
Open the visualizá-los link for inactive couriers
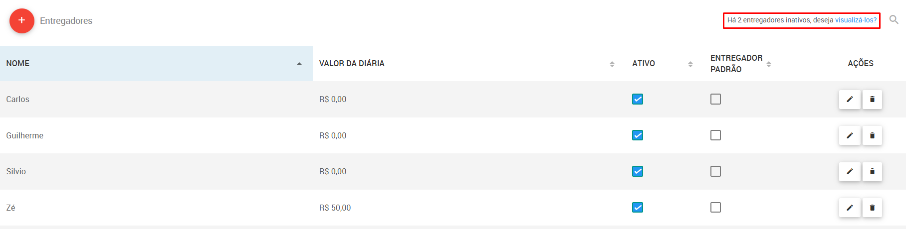point(856,20)
